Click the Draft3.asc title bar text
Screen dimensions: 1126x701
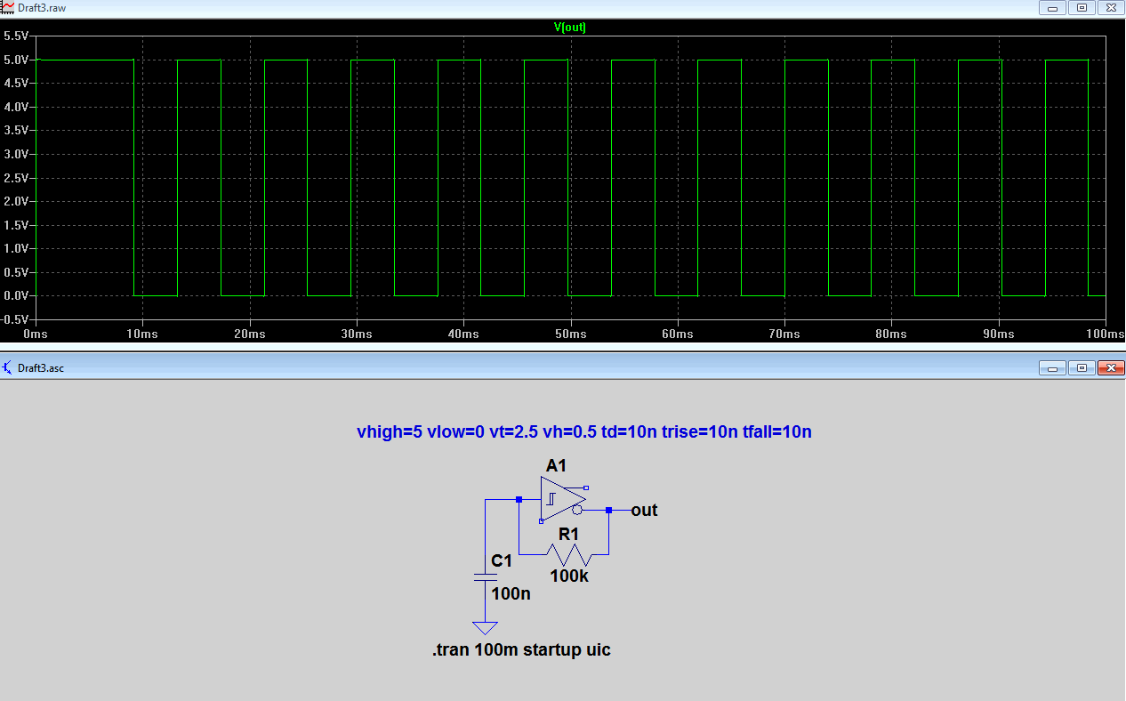(x=41, y=368)
